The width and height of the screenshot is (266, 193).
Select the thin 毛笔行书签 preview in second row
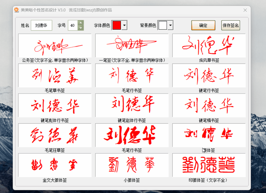(132, 75)
